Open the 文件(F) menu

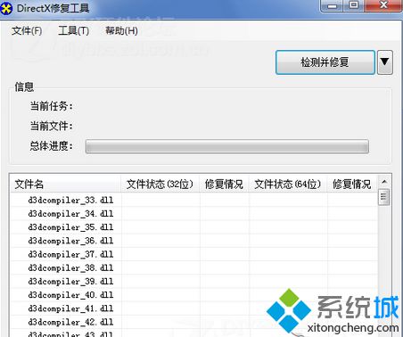point(27,30)
